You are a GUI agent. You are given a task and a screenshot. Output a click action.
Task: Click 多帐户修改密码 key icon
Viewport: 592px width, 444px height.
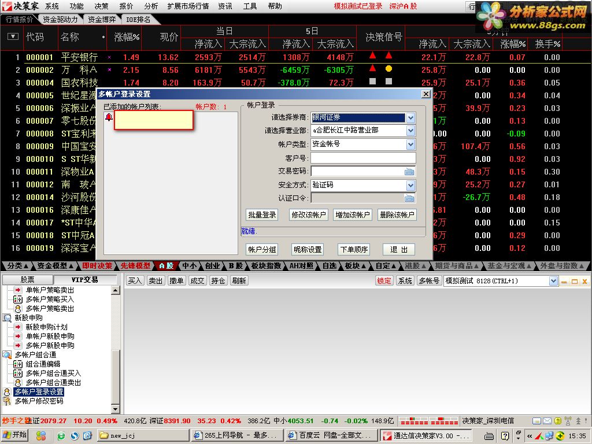(x=7, y=401)
